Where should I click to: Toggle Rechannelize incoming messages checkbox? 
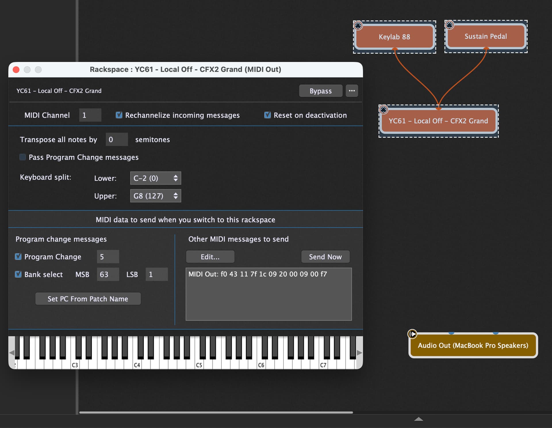click(119, 115)
